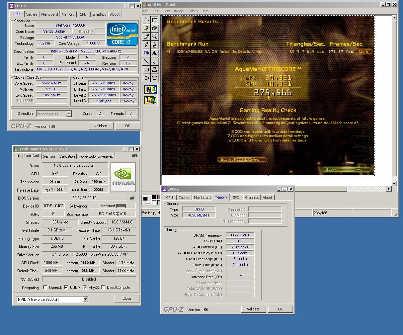Click the More button in benchmark results
The image size is (403, 335).
pos(363,51)
